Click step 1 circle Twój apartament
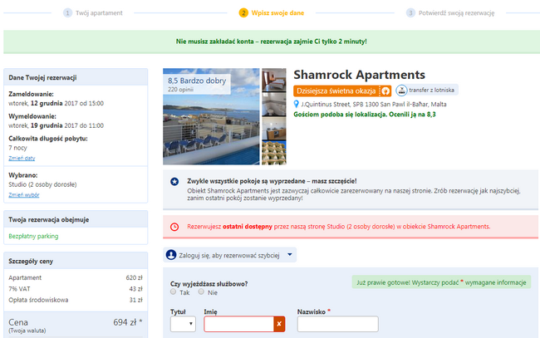Image resolution: width=540 pixels, height=338 pixels. 67,13
